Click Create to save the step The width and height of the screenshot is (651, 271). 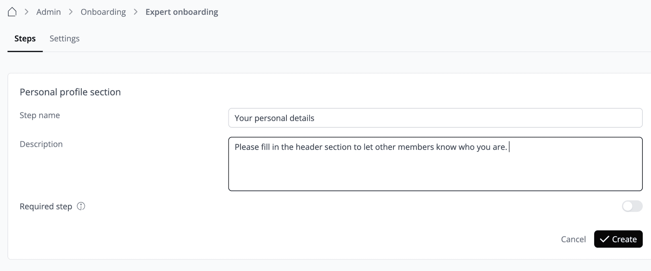pyautogui.click(x=618, y=239)
